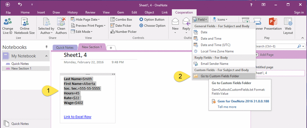Click the Tell me more link
The height and width of the screenshot is (128, 307).
pyautogui.click(x=227, y=107)
